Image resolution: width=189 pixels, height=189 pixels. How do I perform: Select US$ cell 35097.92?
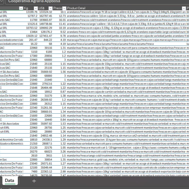tap(45, 124)
